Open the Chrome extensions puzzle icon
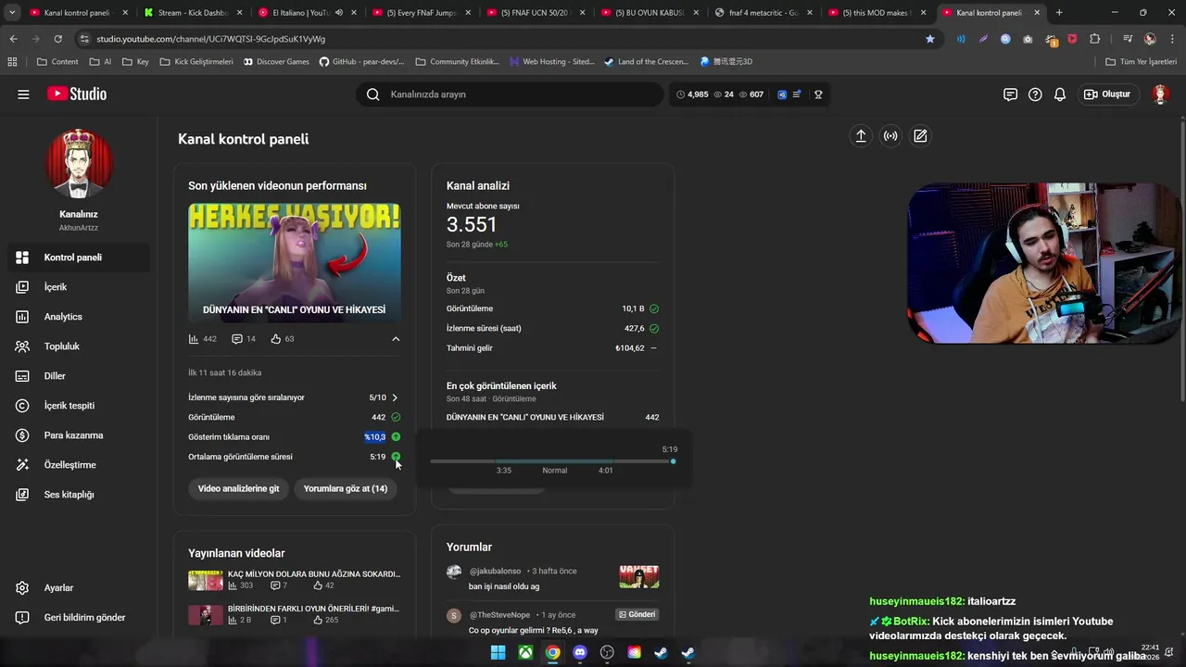This screenshot has width=1186, height=667. [1095, 39]
